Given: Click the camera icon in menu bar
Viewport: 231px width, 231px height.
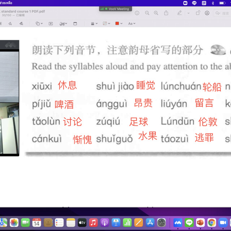Looking at the screenshot, I should [185, 3].
